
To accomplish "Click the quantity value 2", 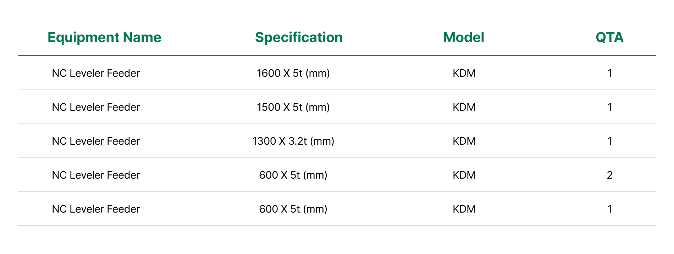I will click(x=609, y=175).
